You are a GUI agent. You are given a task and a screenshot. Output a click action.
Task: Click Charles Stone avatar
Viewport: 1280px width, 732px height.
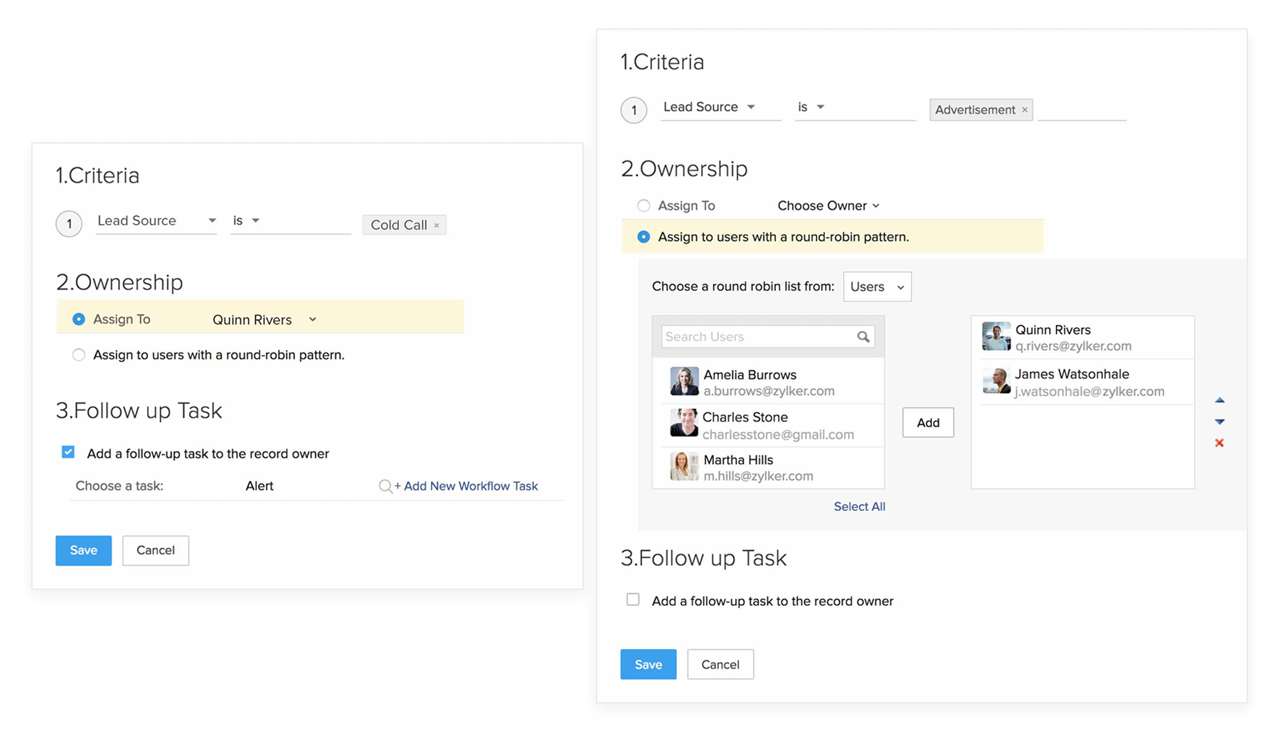pyautogui.click(x=684, y=423)
